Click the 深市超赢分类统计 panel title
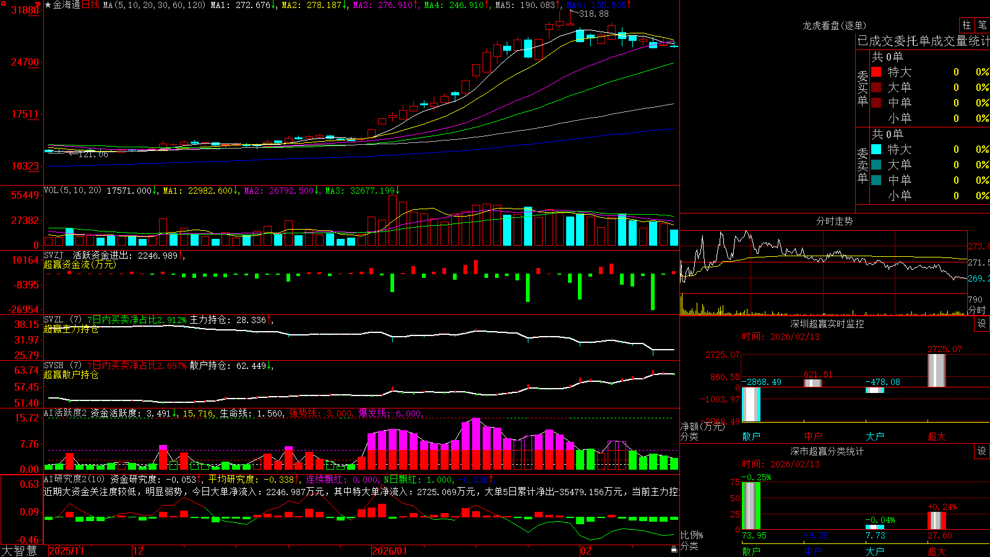The image size is (990, 557). pos(827,451)
